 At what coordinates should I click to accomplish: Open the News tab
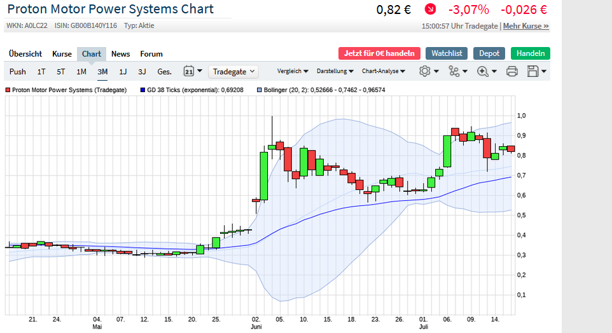[121, 54]
